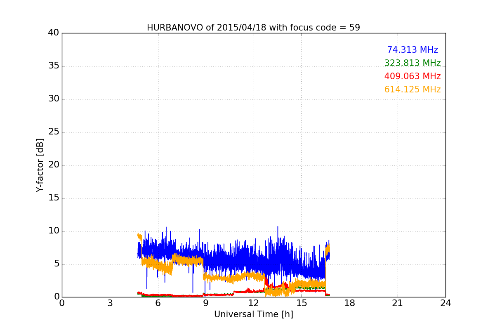495x330 pixels.
Task: Click y-axis tick label 40
Action: (54, 33)
